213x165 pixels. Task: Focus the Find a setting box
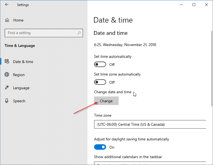coord(44,33)
